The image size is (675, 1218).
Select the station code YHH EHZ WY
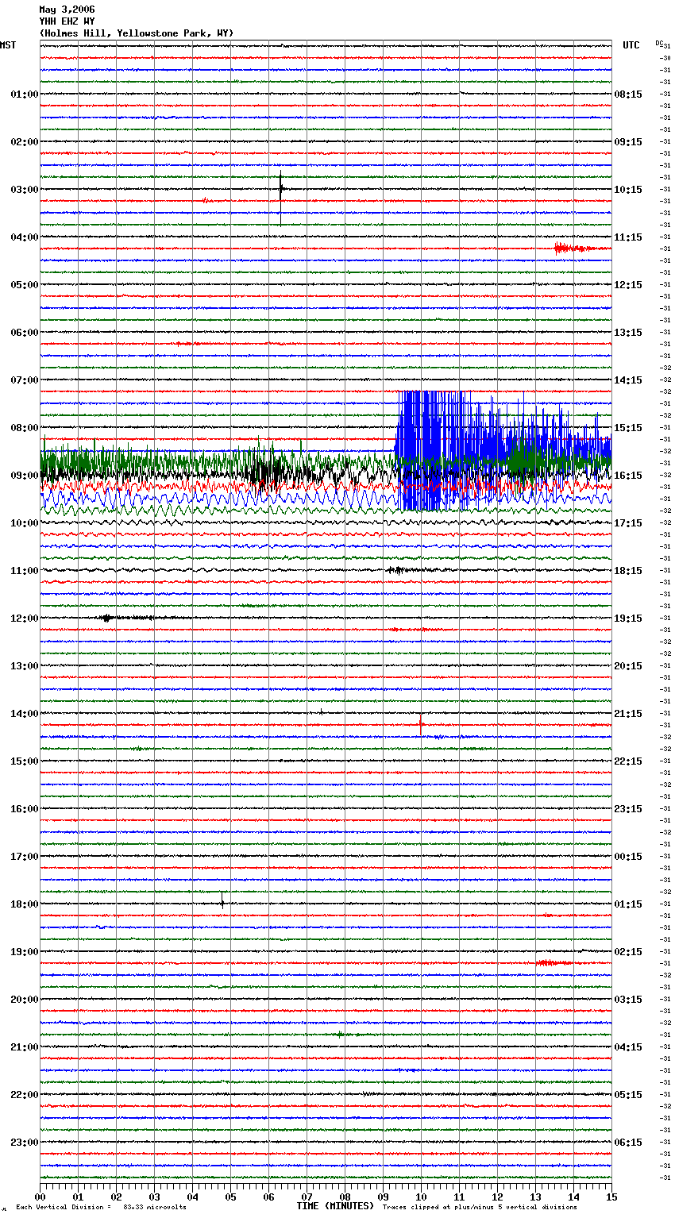67,21
